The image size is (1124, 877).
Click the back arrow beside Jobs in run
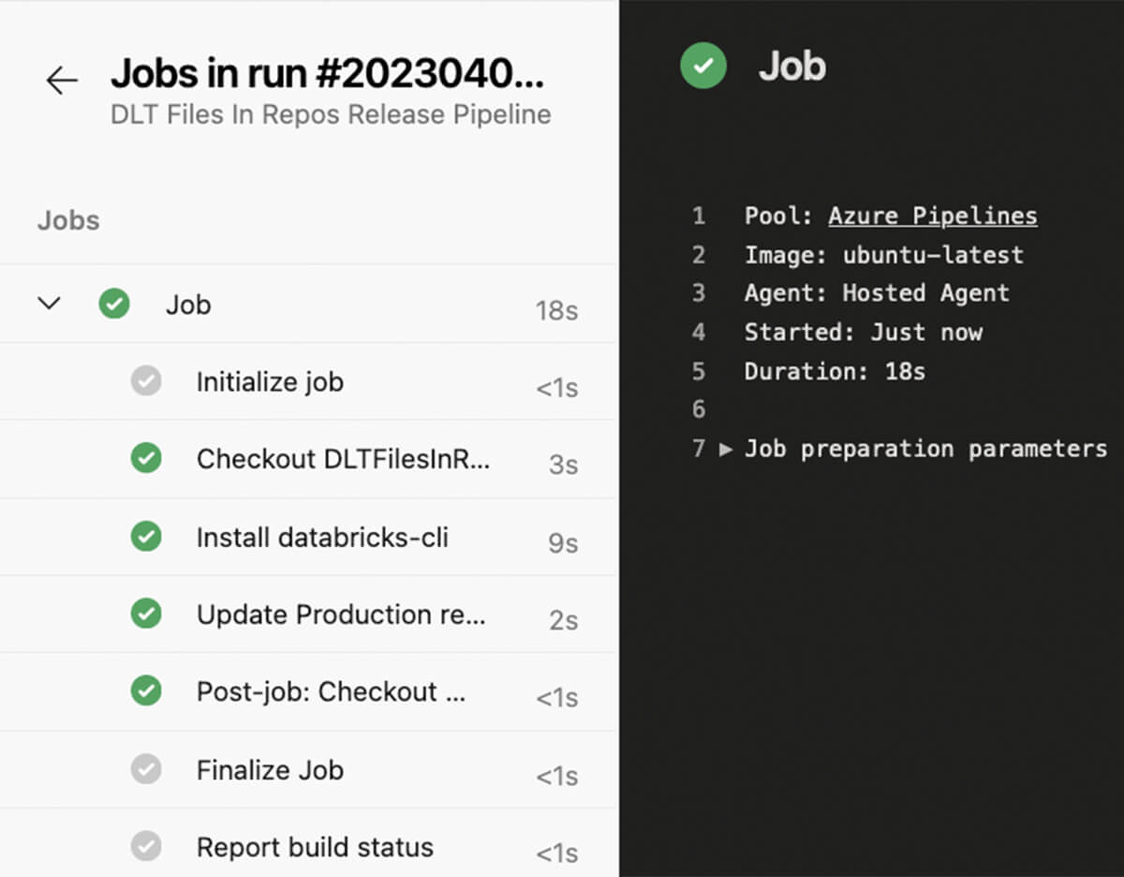point(62,82)
